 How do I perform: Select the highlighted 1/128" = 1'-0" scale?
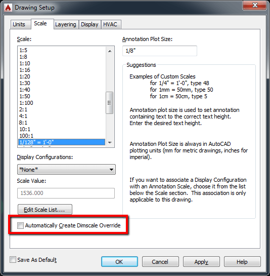(62, 142)
